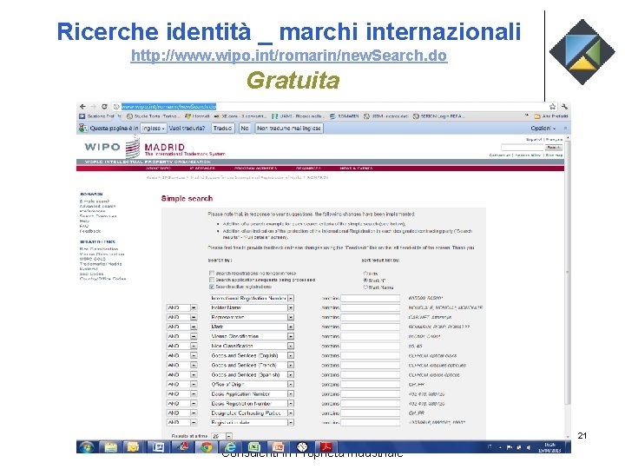Click the Search button in the WIPO header
This screenshot has width=625, height=469.
click(x=554, y=148)
